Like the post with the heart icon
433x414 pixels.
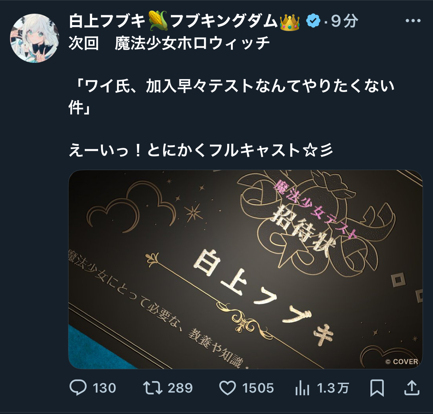[227, 387]
